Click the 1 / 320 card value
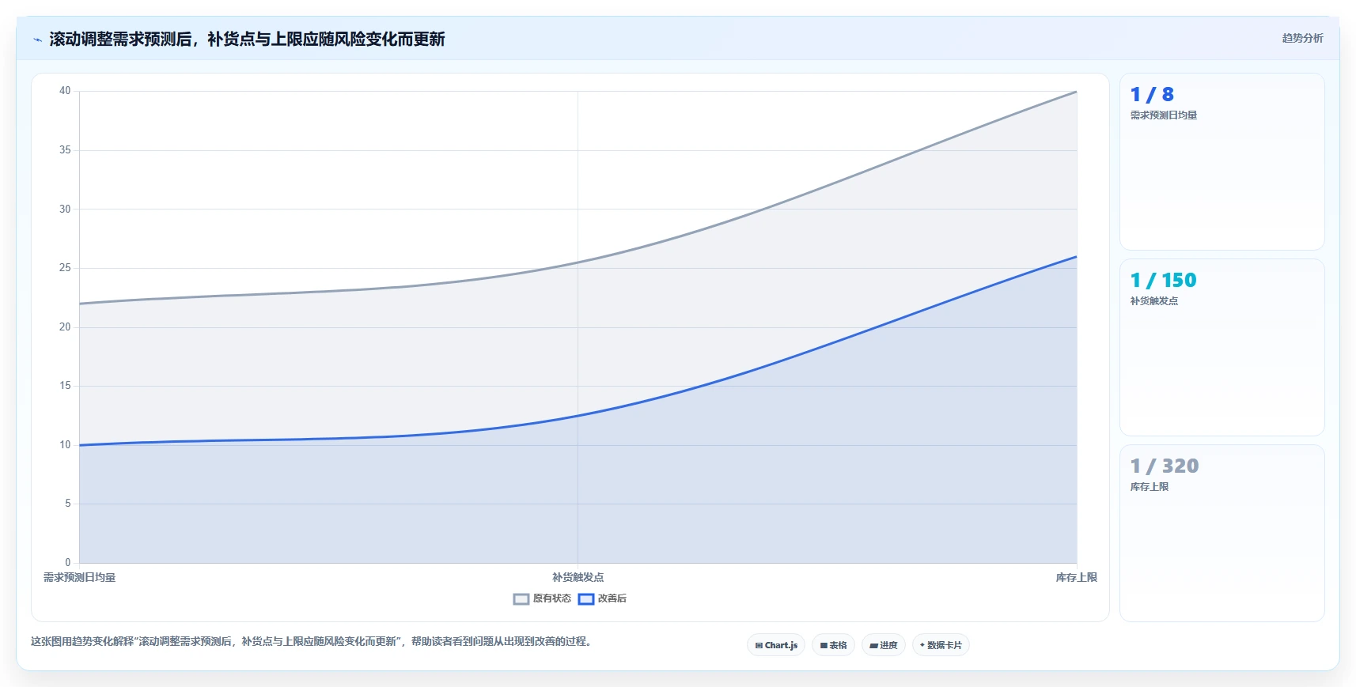Screen dimensions: 1356x687 pos(1165,466)
